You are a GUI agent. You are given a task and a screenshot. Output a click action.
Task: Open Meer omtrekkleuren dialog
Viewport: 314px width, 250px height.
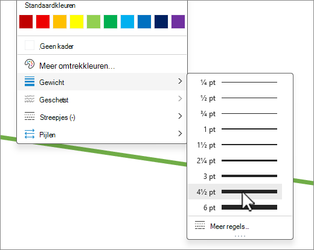(x=102, y=64)
